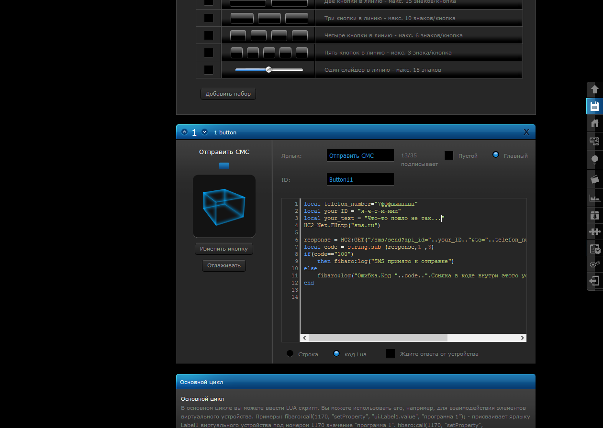Viewport: 603px width, 428px height.
Task: Click the Ярлык field with Отправить СМС
Action: click(360, 155)
